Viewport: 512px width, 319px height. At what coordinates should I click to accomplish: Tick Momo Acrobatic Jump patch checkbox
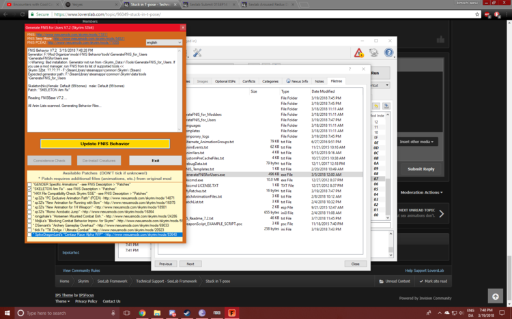coord(29,212)
